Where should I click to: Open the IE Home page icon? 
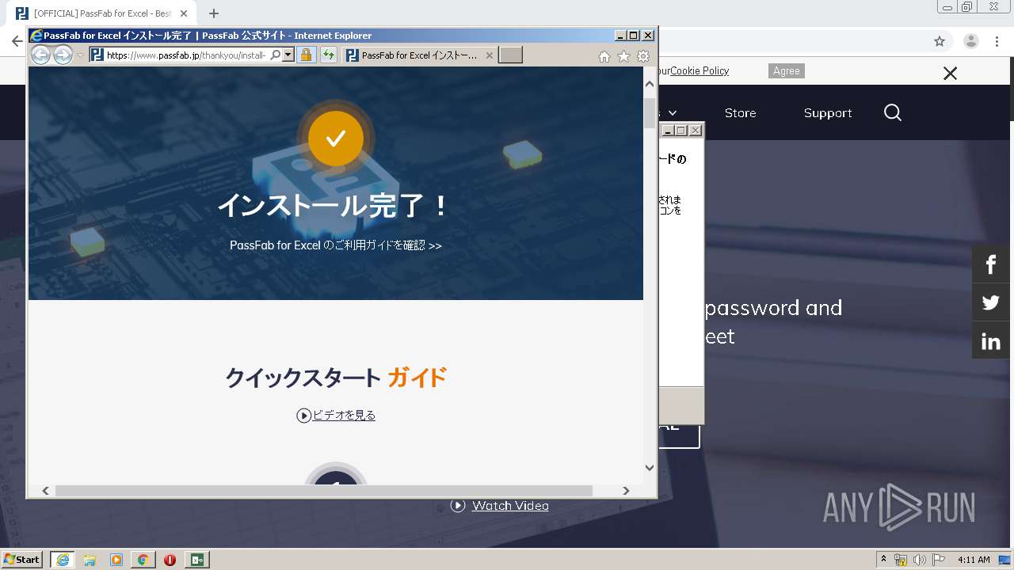click(x=604, y=56)
